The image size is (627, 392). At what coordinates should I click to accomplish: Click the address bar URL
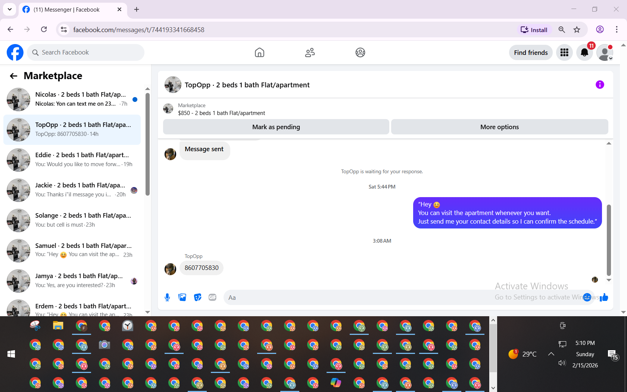139,30
